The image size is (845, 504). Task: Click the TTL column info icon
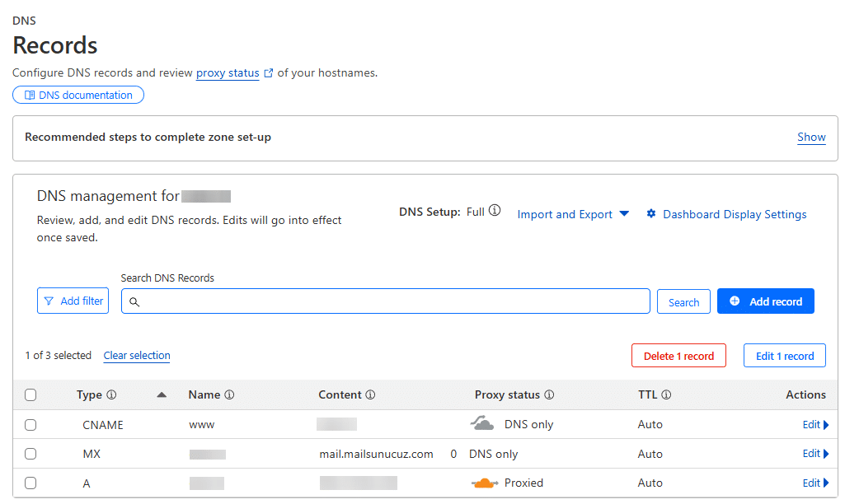[666, 395]
